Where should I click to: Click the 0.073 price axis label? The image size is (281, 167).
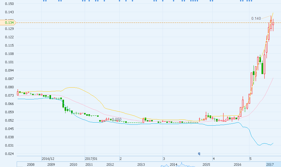click(x=9, y=95)
